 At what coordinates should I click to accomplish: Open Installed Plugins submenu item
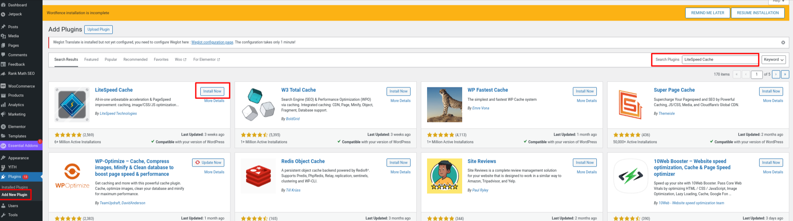(14, 187)
